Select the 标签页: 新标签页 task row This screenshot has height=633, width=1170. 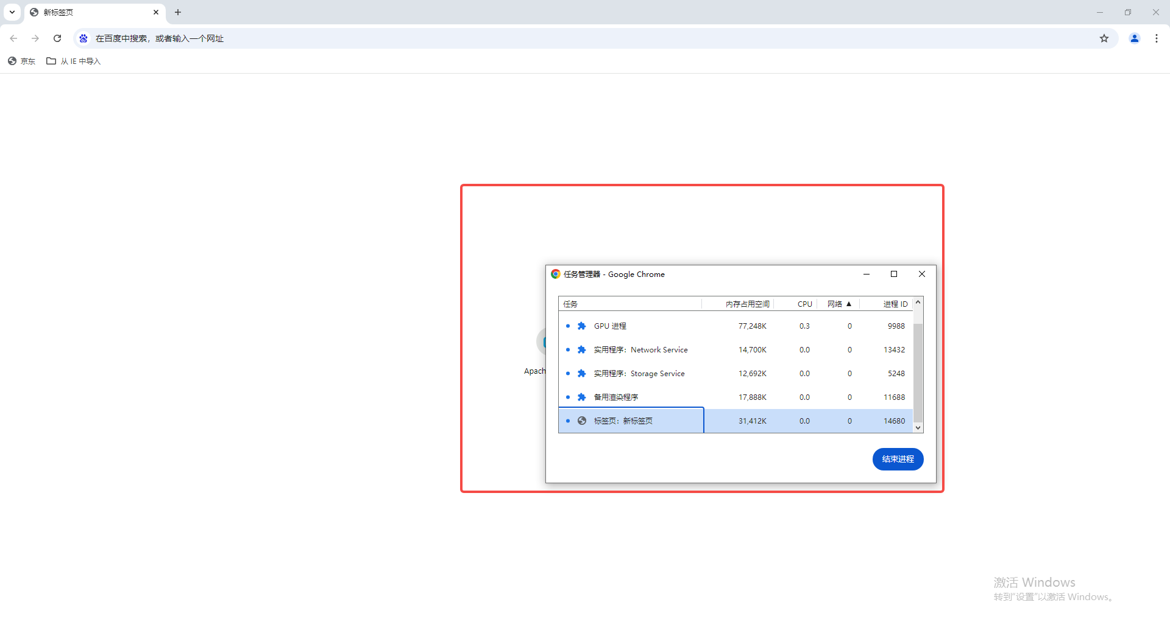tap(736, 421)
